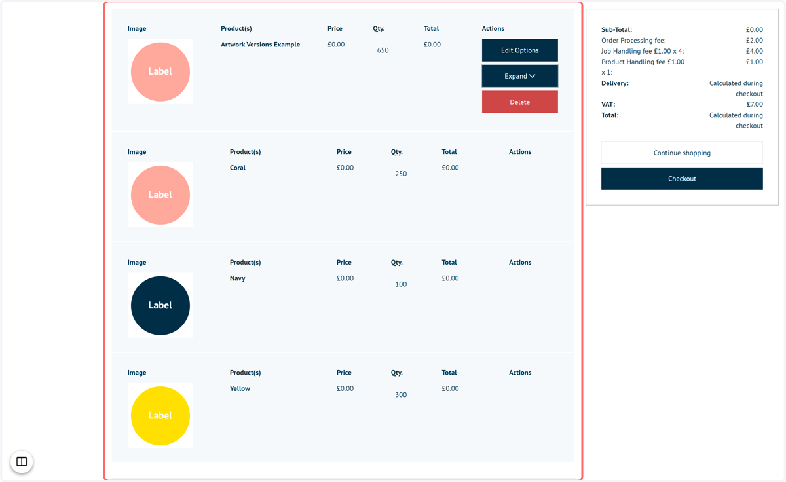Click the Navy quantity 100
The height and width of the screenshot is (482, 786).
click(x=401, y=284)
